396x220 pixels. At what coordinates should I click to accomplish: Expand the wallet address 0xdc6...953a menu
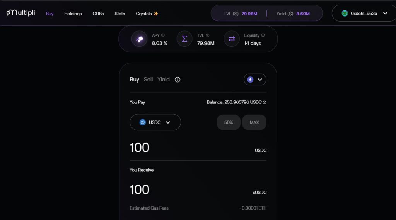click(385, 13)
